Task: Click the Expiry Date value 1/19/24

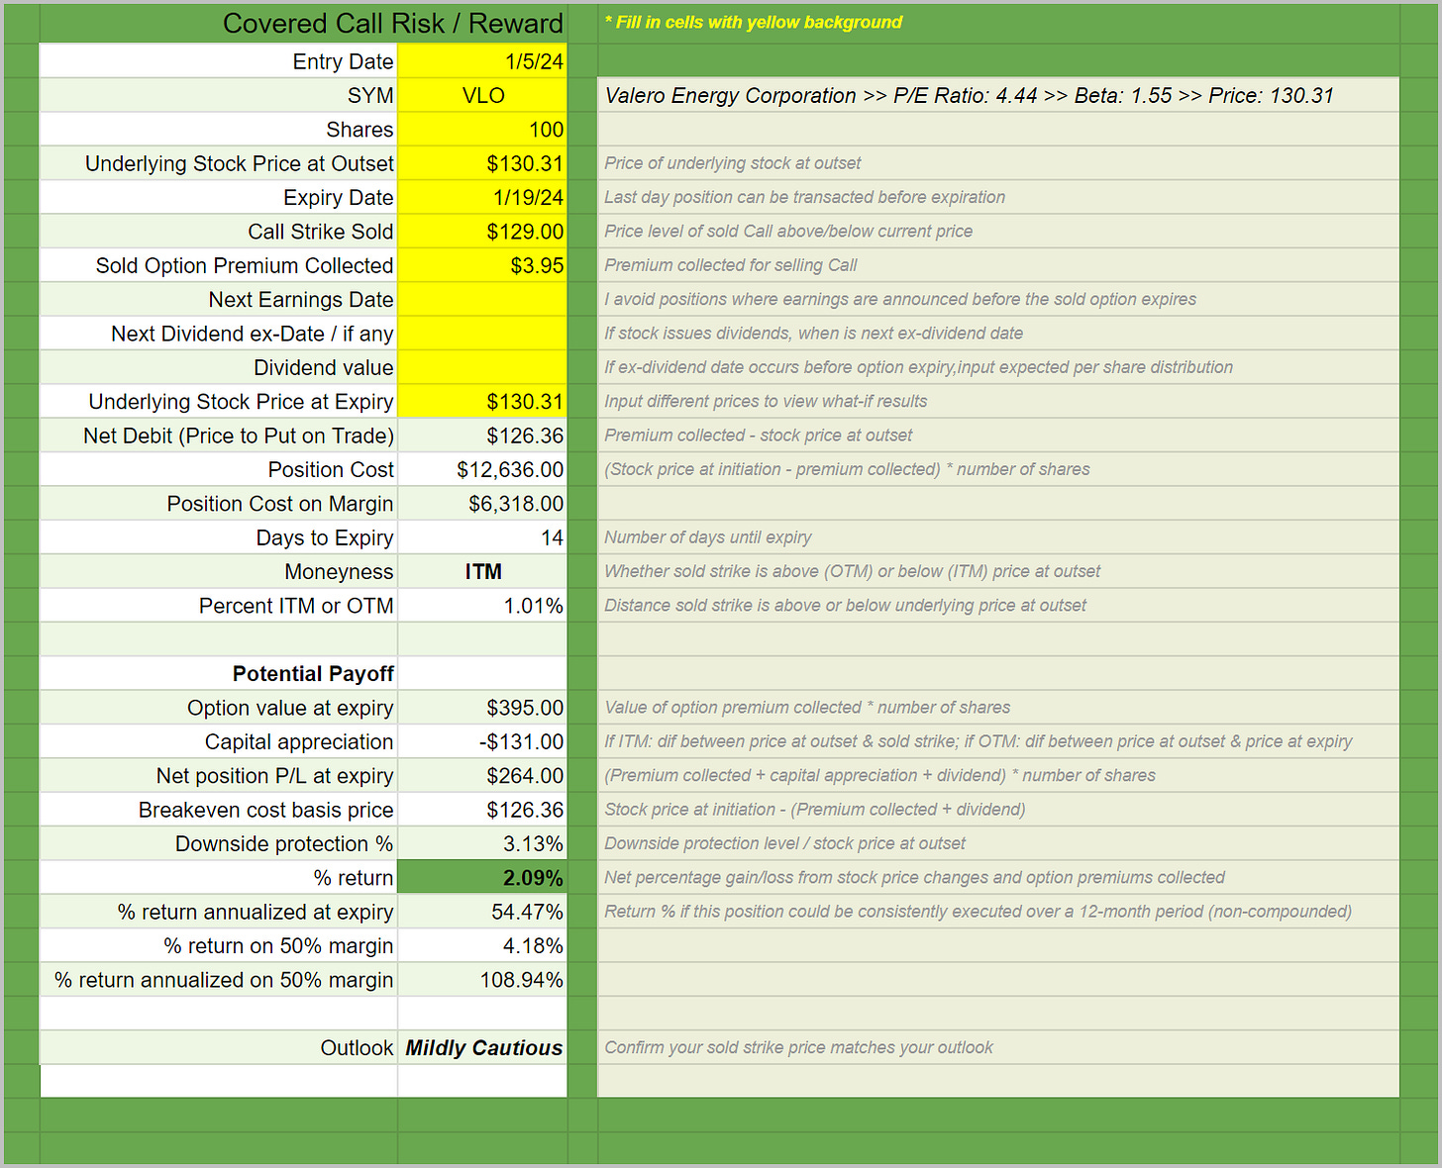Action: click(x=482, y=197)
